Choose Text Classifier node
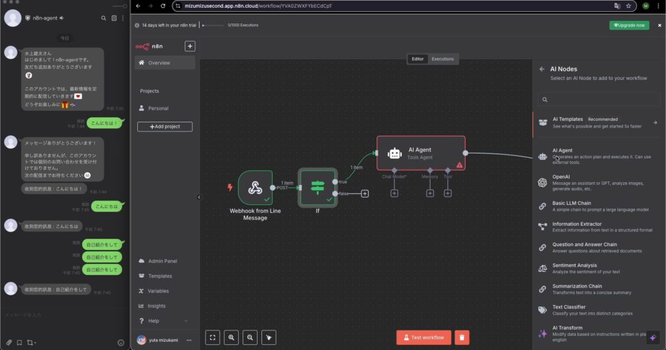 (599, 310)
